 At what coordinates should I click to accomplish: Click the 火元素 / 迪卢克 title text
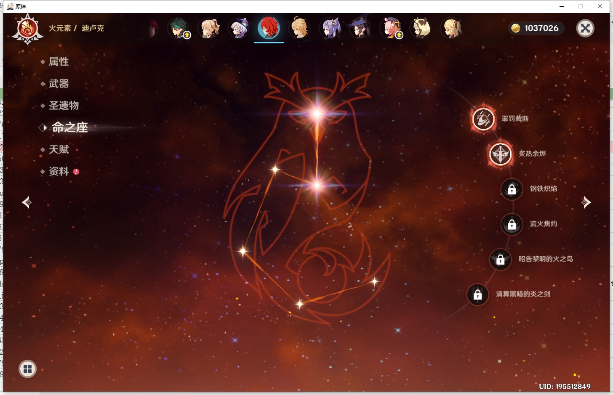(x=76, y=28)
